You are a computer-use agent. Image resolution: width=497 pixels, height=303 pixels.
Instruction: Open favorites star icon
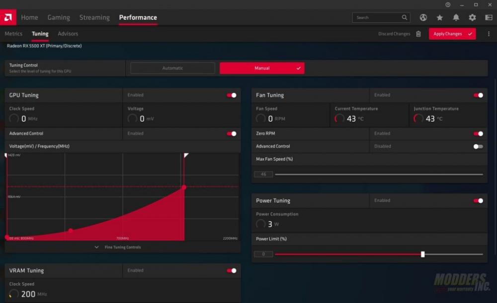[x=439, y=17]
